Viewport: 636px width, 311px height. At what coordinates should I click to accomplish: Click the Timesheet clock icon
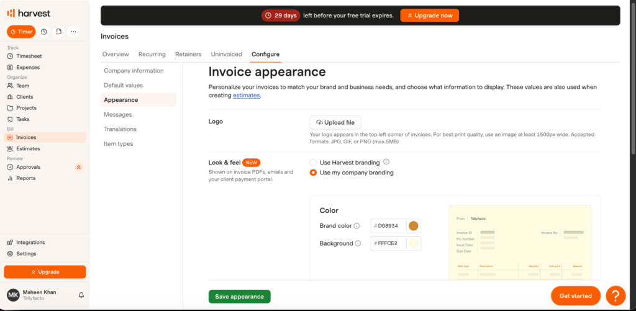pos(10,56)
